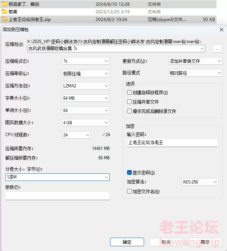Expand the 加密算法 AES-256 dropdown

[200, 182]
